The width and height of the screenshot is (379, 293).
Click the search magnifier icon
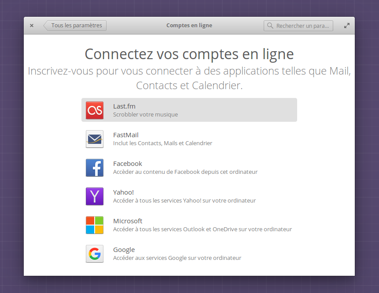pos(270,26)
